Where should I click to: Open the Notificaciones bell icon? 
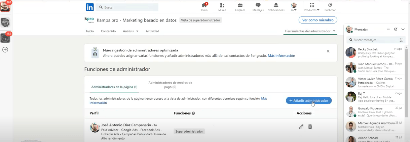pyautogui.click(x=276, y=7)
